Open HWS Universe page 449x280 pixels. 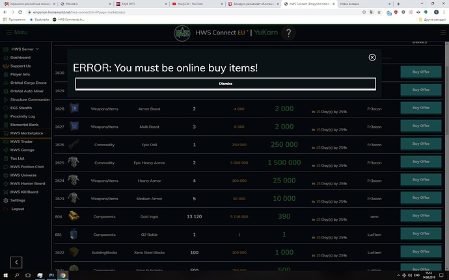pos(23,175)
